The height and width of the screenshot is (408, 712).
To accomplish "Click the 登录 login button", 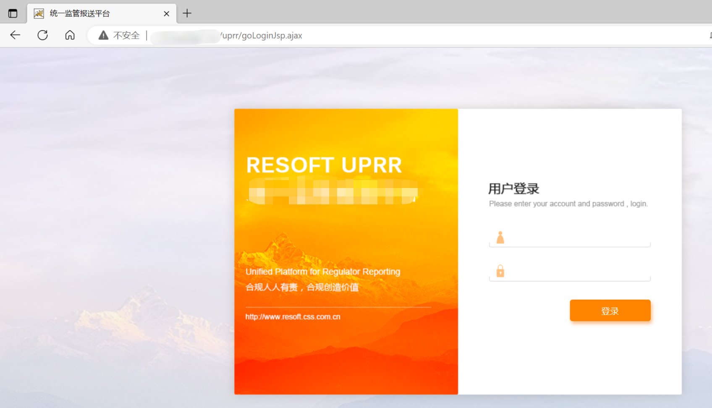I will pyautogui.click(x=610, y=311).
